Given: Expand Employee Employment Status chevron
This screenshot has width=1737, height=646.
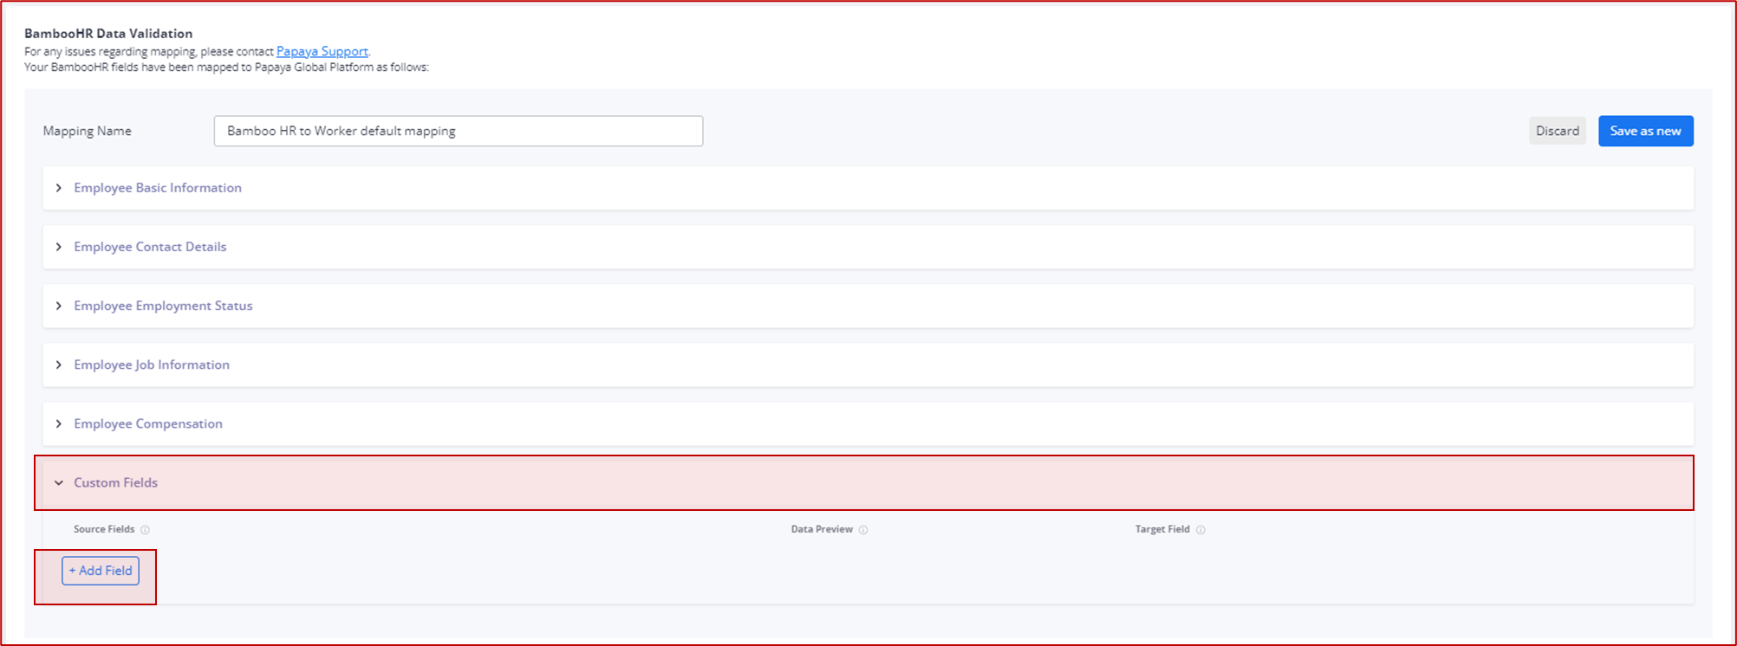Looking at the screenshot, I should (59, 306).
